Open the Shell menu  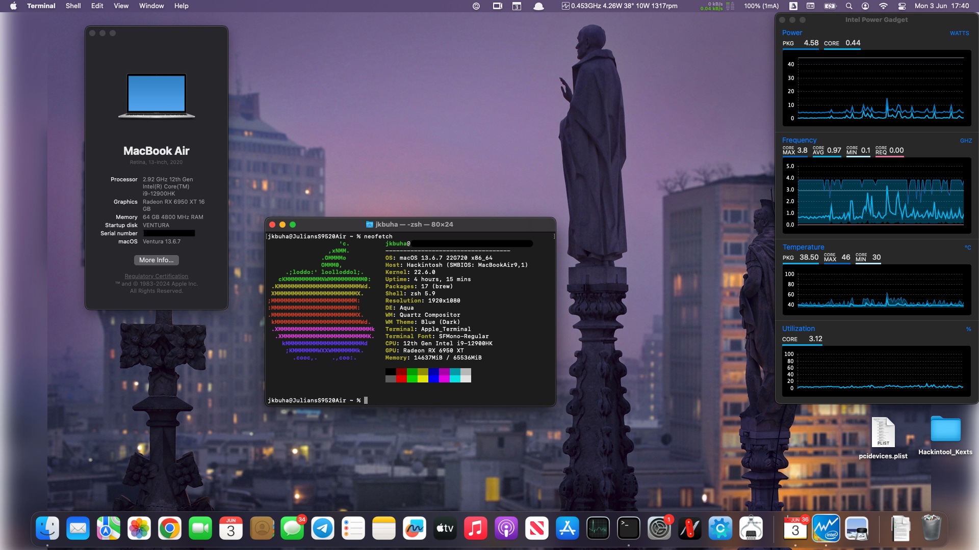point(73,6)
